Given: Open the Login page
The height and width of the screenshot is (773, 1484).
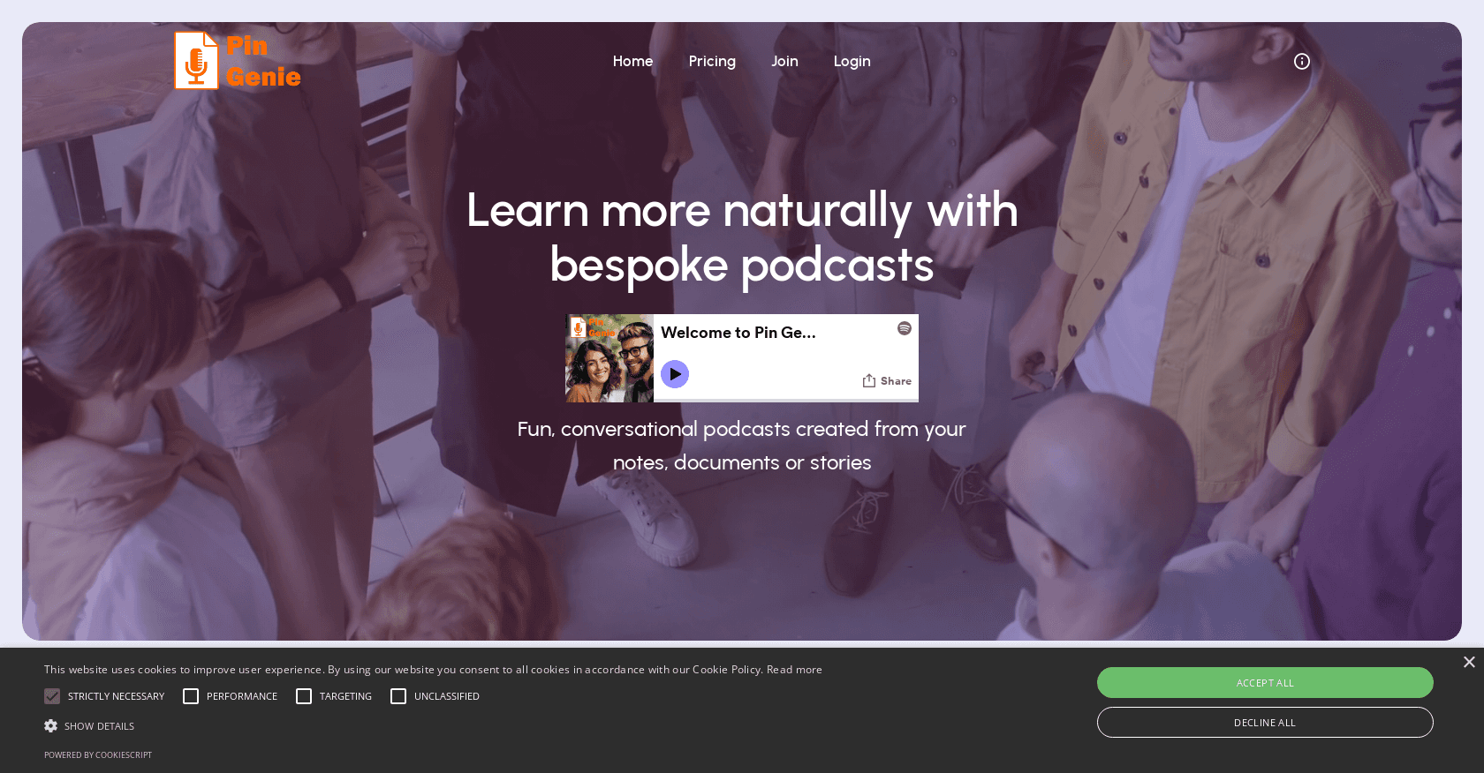Looking at the screenshot, I should (852, 61).
